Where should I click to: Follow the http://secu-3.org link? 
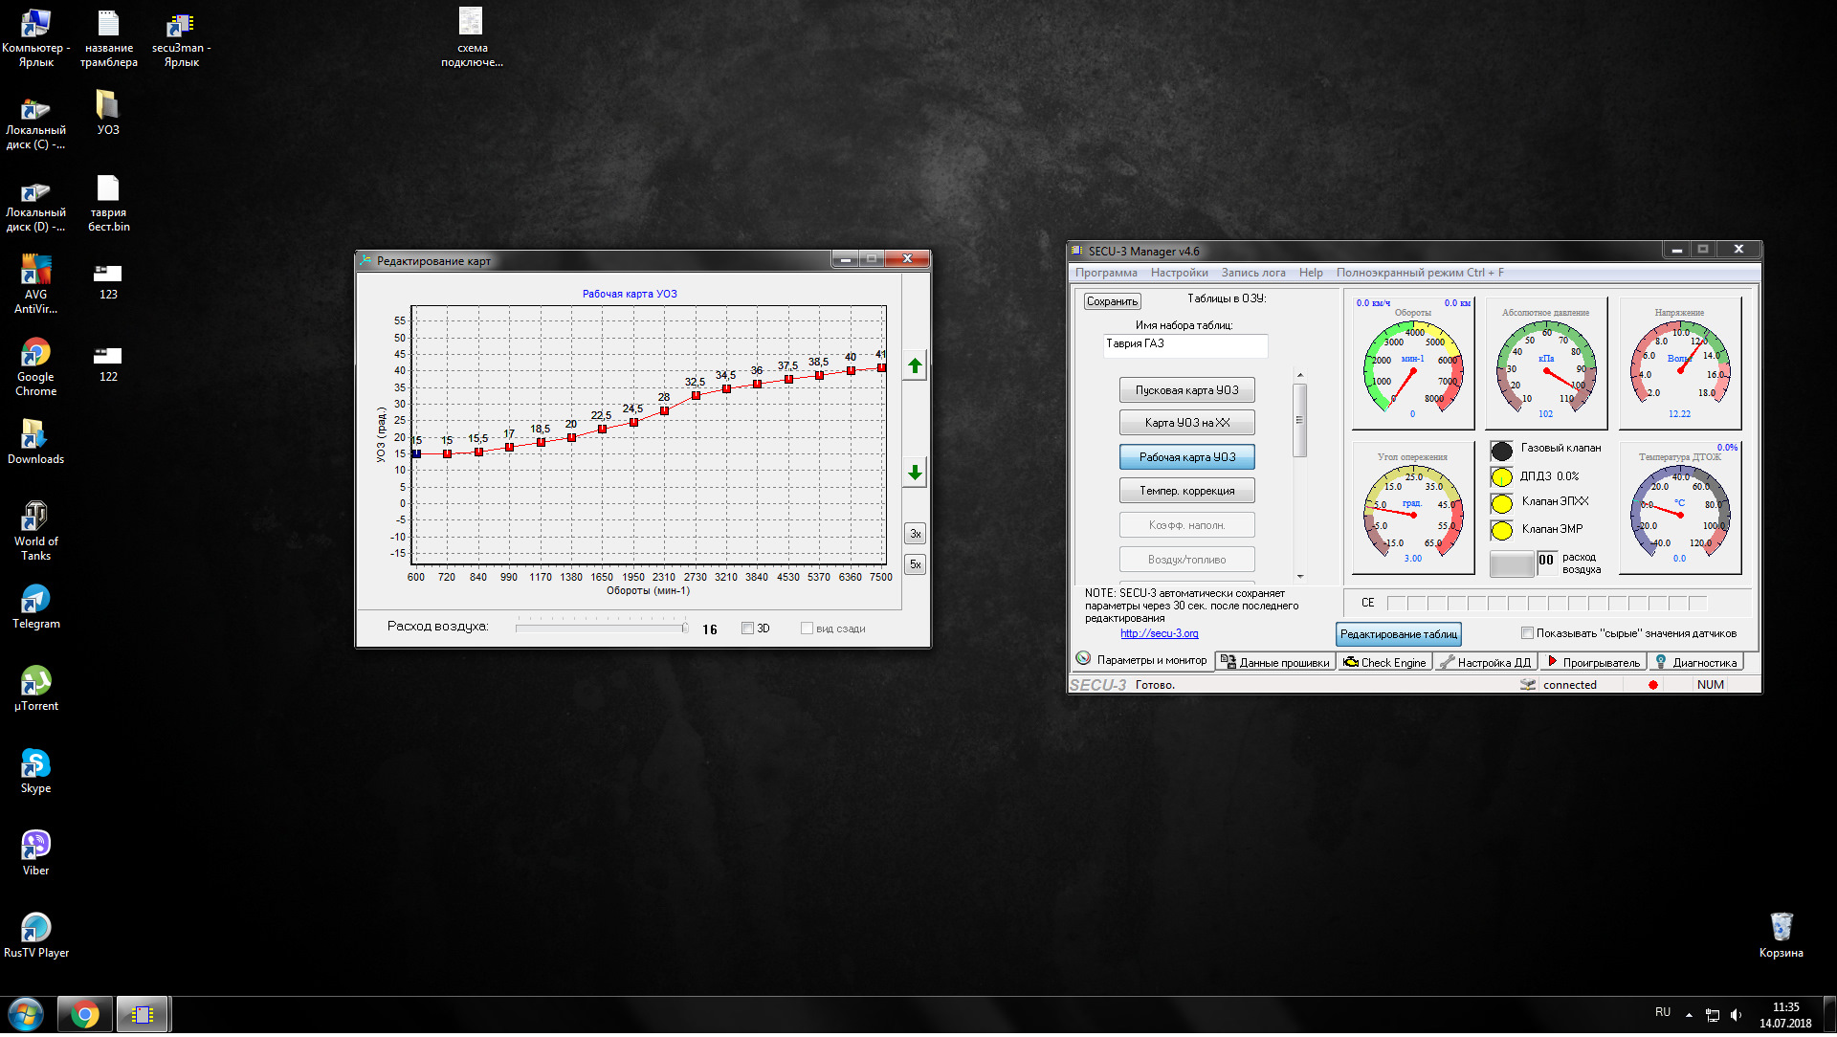1159,634
